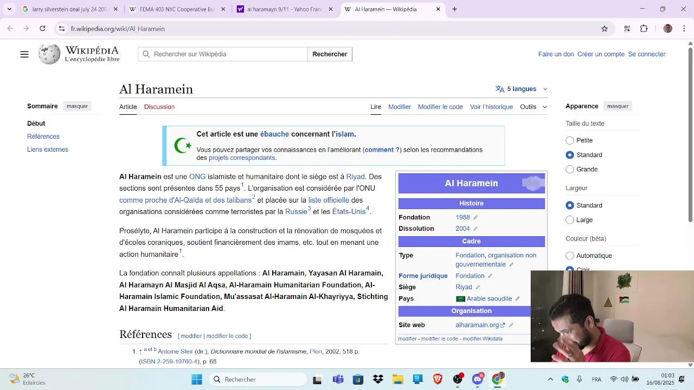694x390 pixels.
Task: Click the Se connecter link
Action: pyautogui.click(x=647, y=54)
